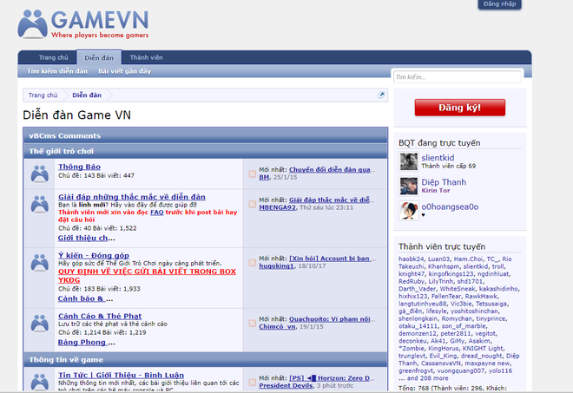
Task: Click Trang chủ in the breadcrumb
Action: [43, 95]
